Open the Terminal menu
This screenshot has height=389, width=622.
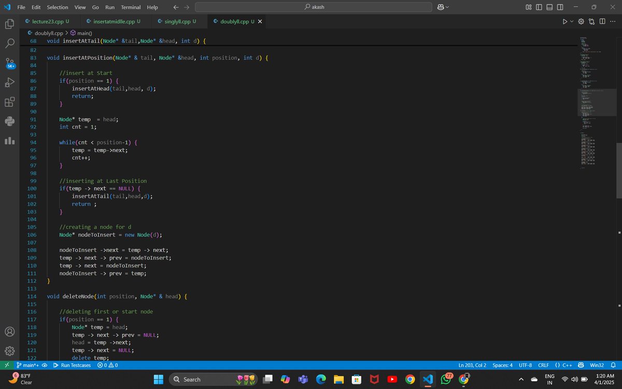(x=131, y=7)
